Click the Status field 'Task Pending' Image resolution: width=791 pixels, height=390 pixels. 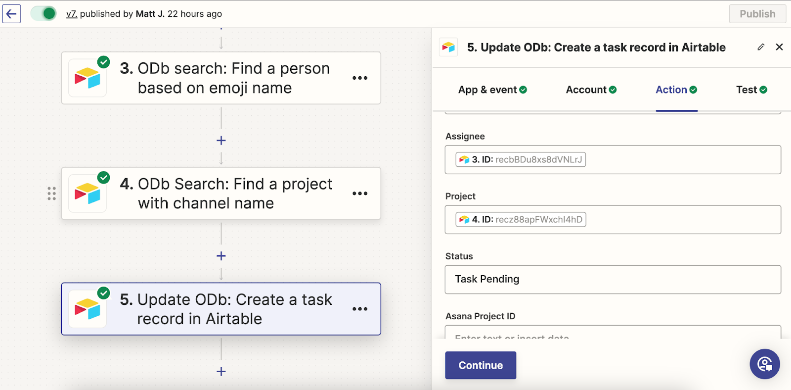tap(613, 280)
